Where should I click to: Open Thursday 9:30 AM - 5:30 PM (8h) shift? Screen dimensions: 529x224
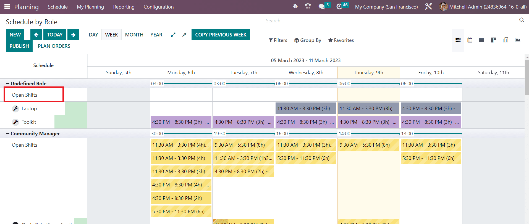(x=368, y=145)
